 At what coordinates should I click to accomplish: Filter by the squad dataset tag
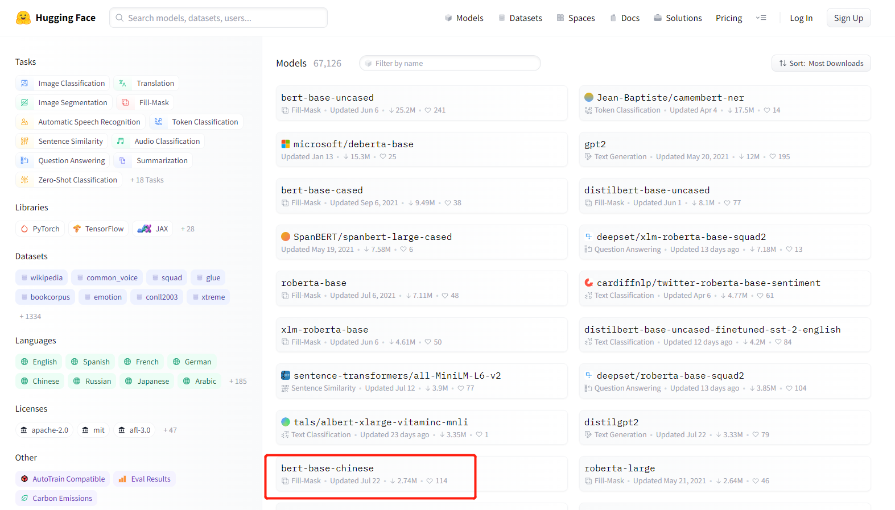click(x=167, y=278)
